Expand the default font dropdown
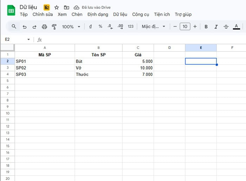The width and height of the screenshot is (246, 181). pos(153,27)
